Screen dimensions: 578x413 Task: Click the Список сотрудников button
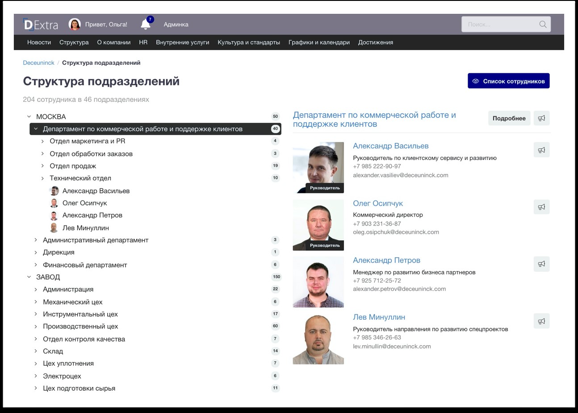[508, 81]
